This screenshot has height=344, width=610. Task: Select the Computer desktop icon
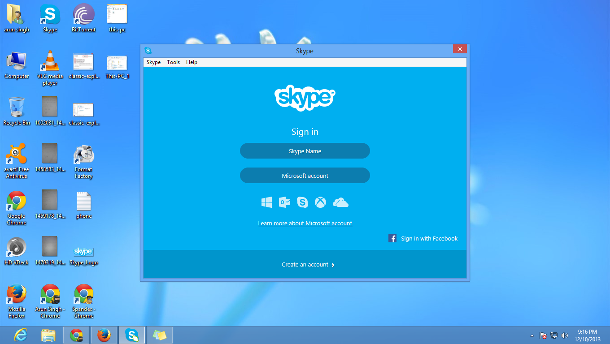[x=17, y=65]
